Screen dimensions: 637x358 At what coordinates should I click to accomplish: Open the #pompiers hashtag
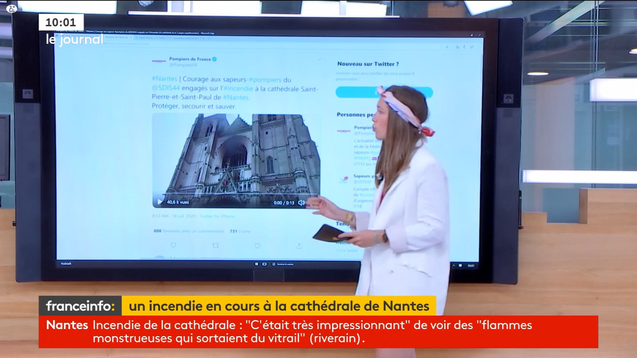pyautogui.click(x=265, y=80)
